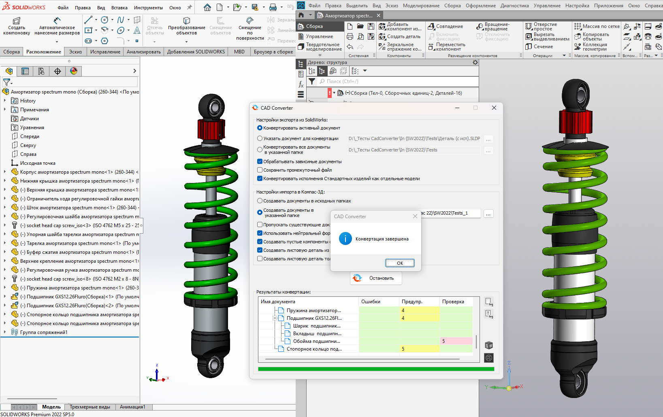Viewport: 663px width, 417px height.
Task: Click the ConfigurationManager tab icon
Action: pos(41,71)
